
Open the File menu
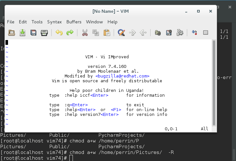(x=11, y=22)
